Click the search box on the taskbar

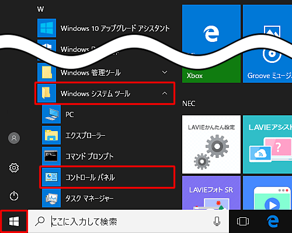click(128, 221)
